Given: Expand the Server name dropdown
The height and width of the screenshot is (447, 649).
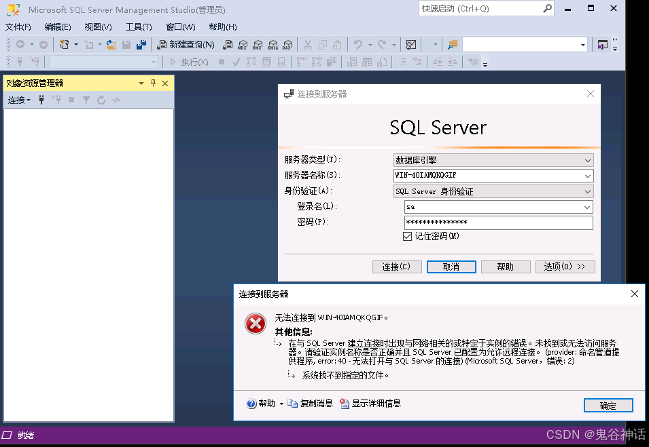Looking at the screenshot, I should [588, 176].
